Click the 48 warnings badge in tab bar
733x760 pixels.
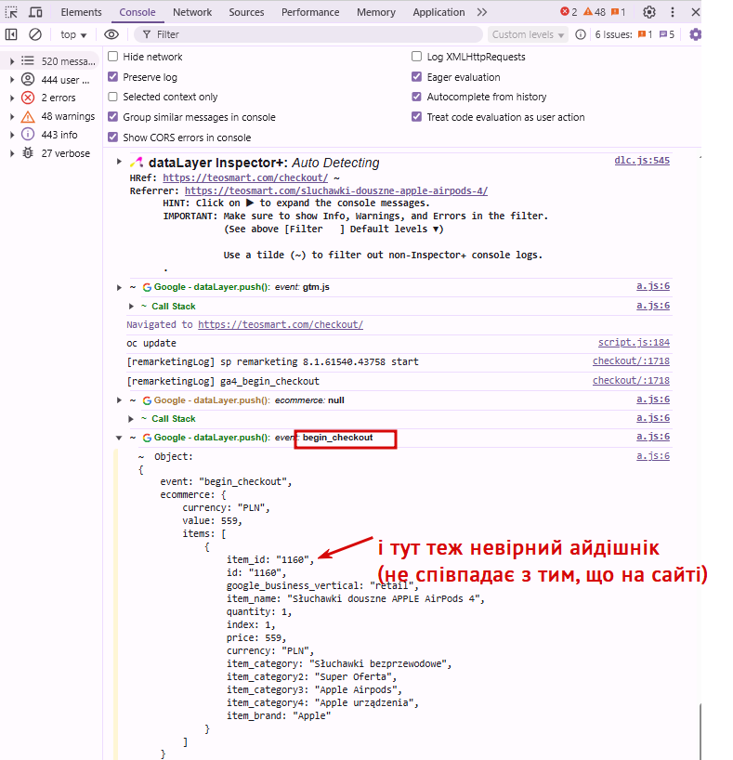(595, 12)
